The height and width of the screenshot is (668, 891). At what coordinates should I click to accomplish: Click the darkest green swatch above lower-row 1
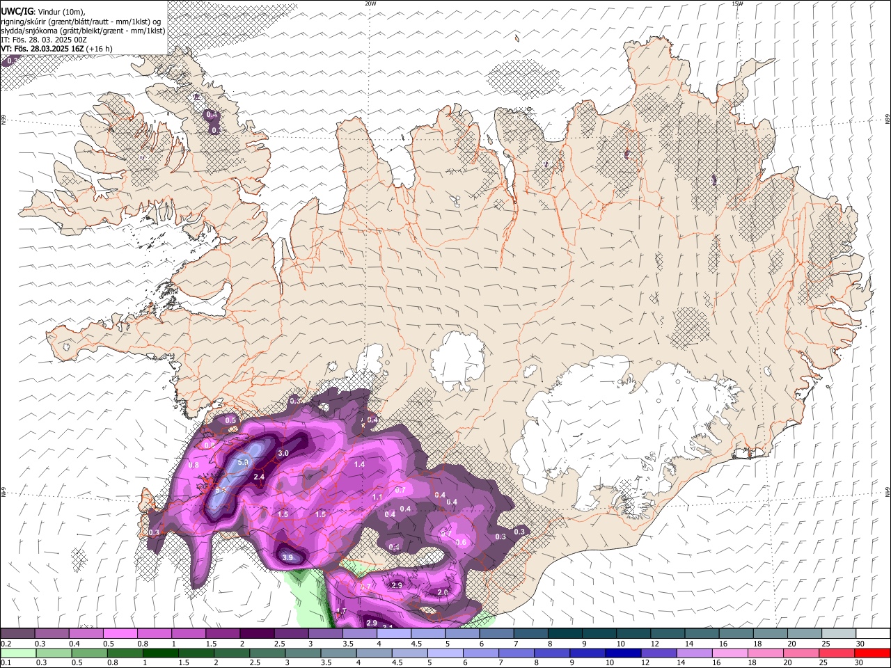pos(160,653)
